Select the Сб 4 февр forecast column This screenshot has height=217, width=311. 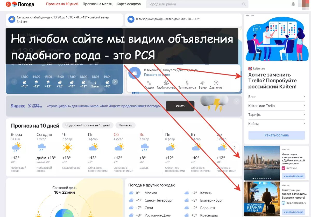[x=123, y=153]
